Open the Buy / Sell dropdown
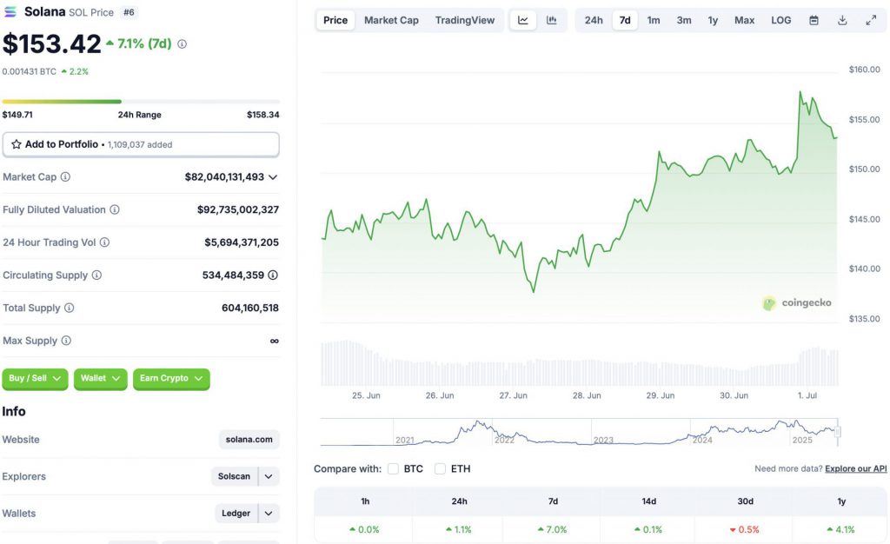 pyautogui.click(x=35, y=378)
